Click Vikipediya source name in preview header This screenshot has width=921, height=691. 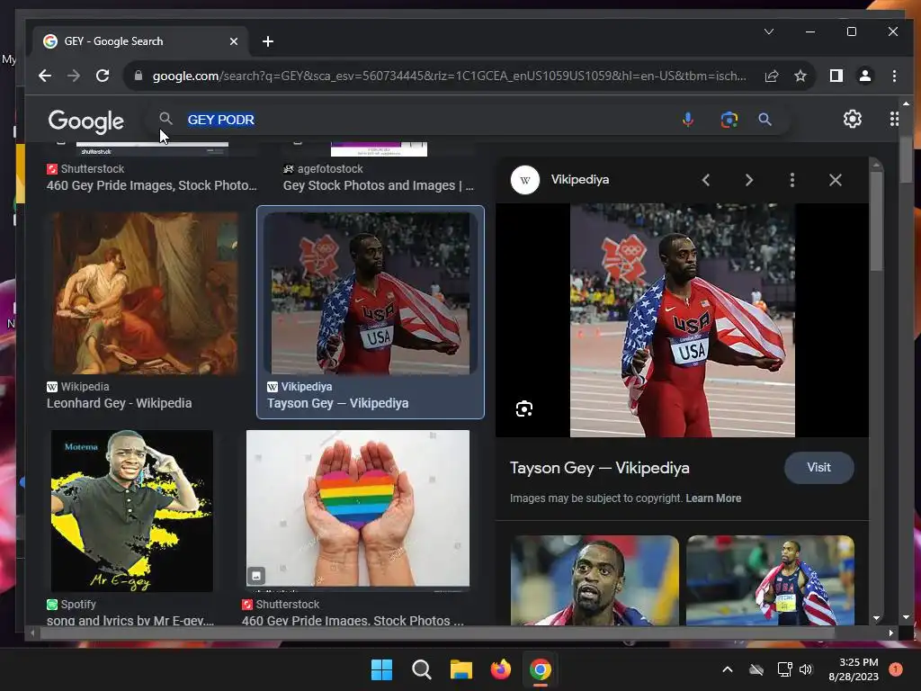tap(580, 180)
